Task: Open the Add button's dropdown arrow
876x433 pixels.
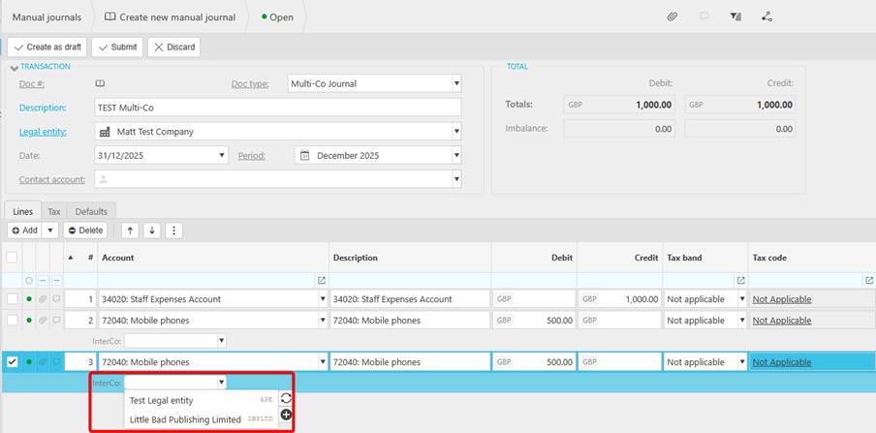Action: coord(50,231)
